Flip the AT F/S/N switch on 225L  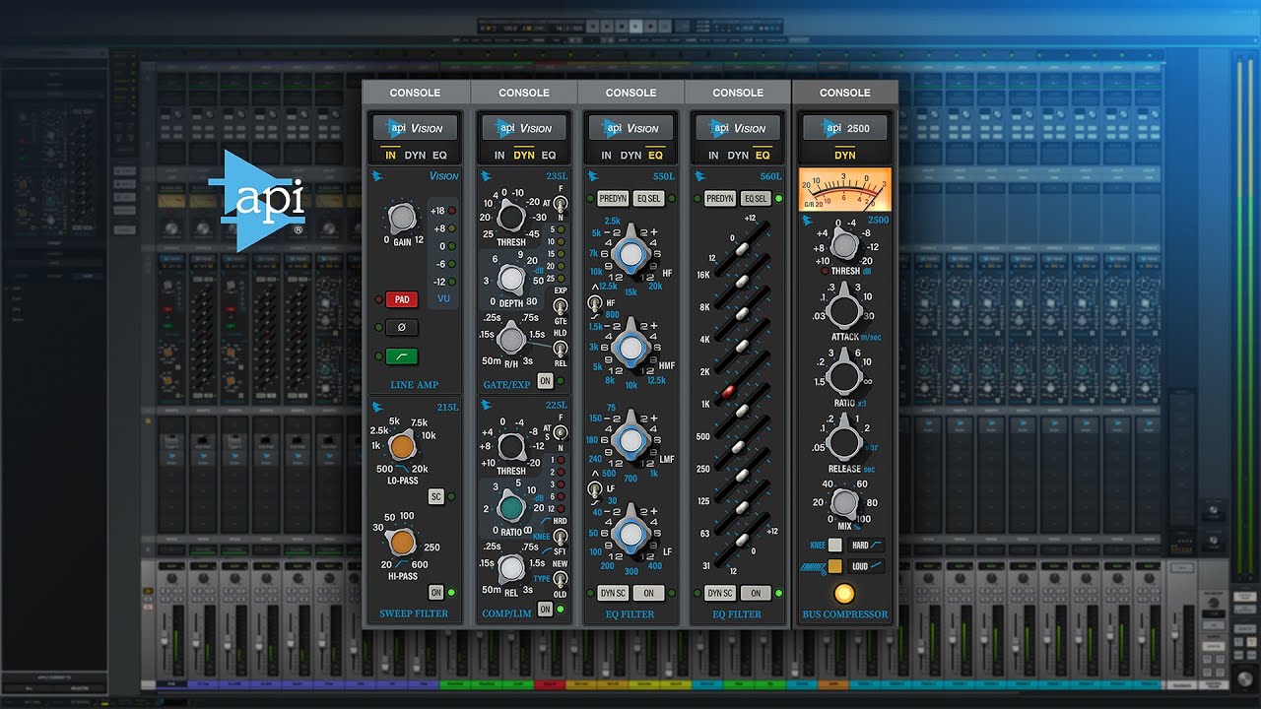[x=562, y=431]
